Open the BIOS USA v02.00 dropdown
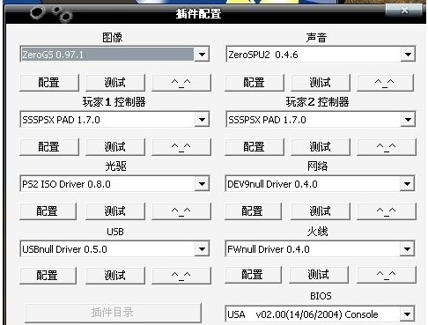Screen dimensions: 428x325 point(407,314)
